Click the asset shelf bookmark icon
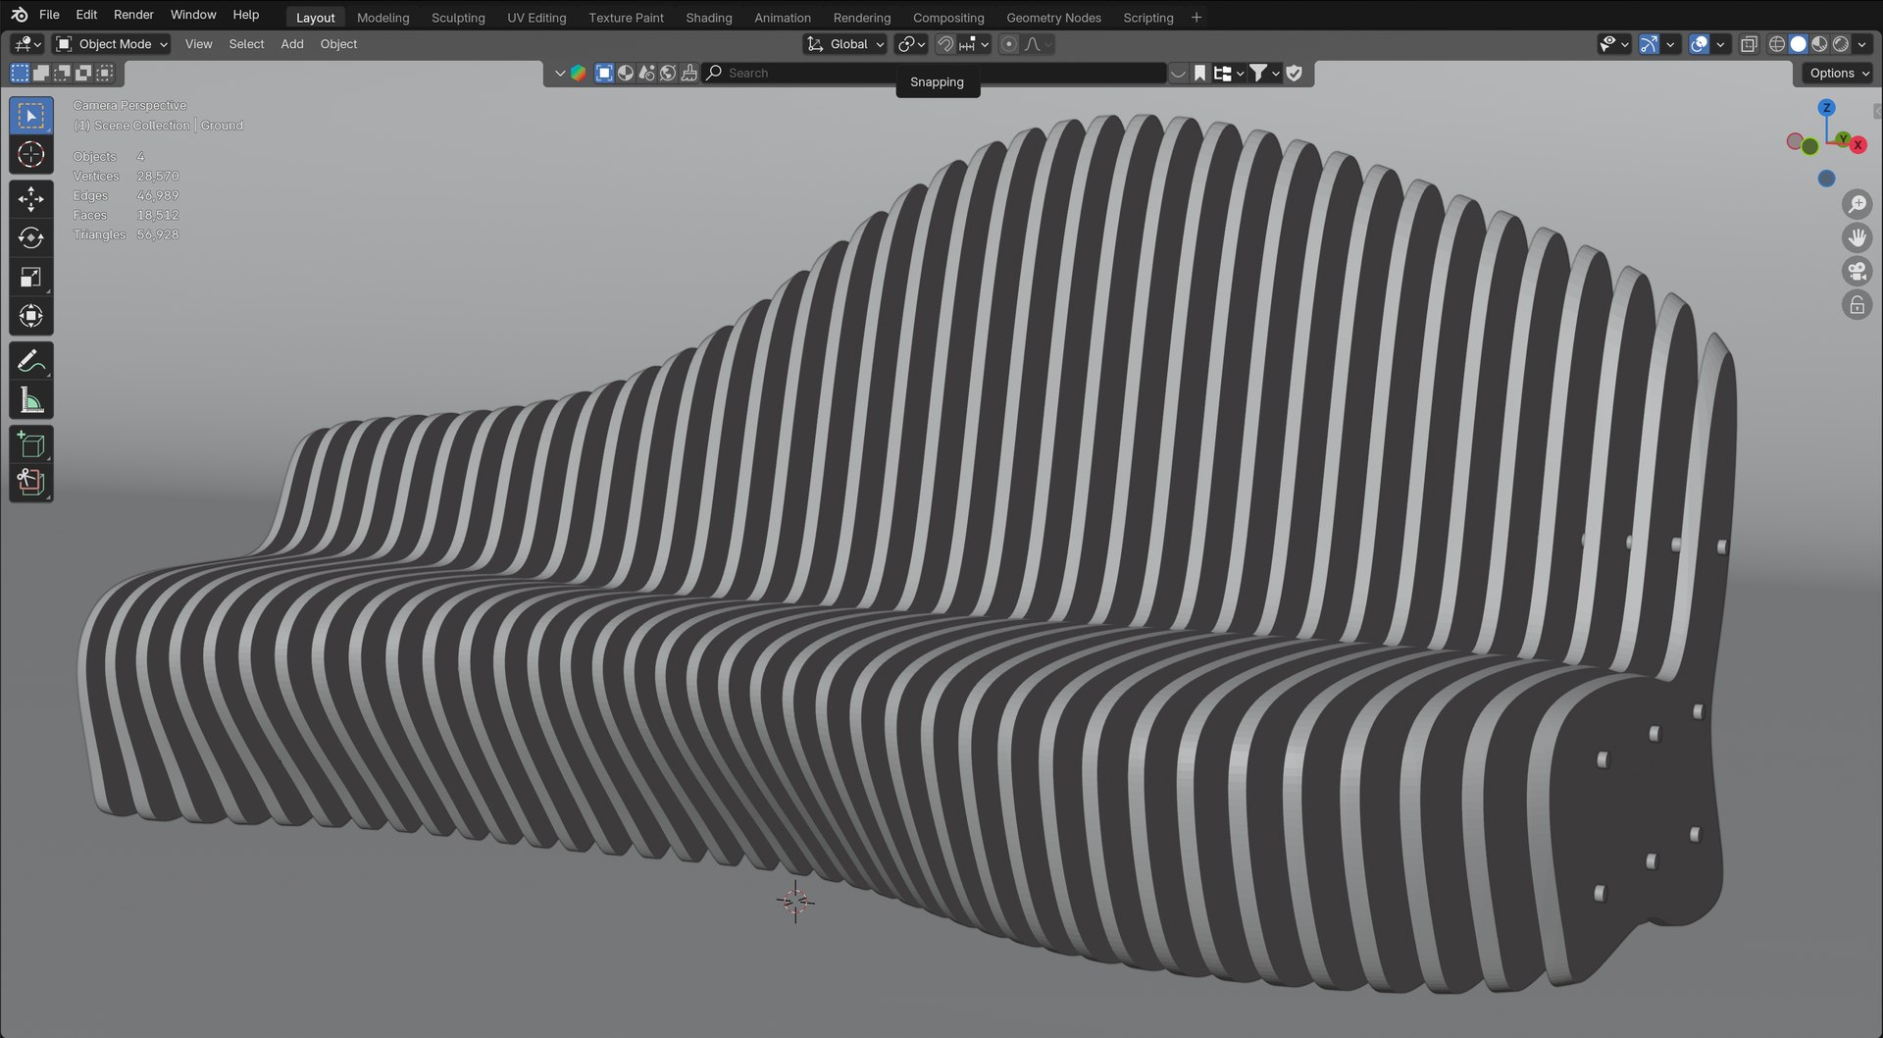 point(1199,73)
